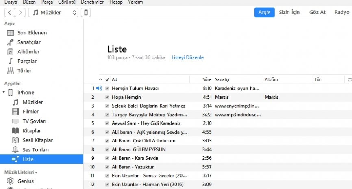Open the Müzikler media type dropdown

[x=53, y=13]
